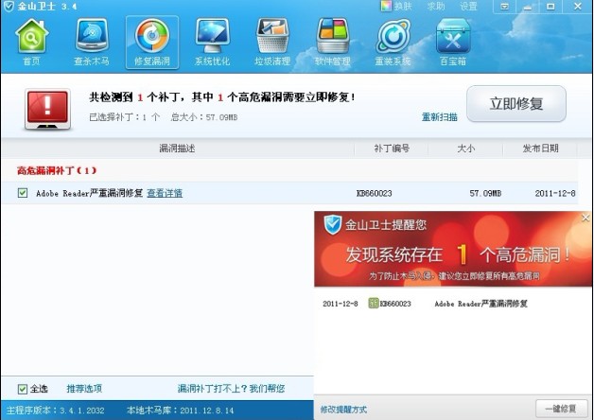This screenshot has height=420, width=594.
Task: Click the 重新扫描 rescan link
Action: point(439,117)
